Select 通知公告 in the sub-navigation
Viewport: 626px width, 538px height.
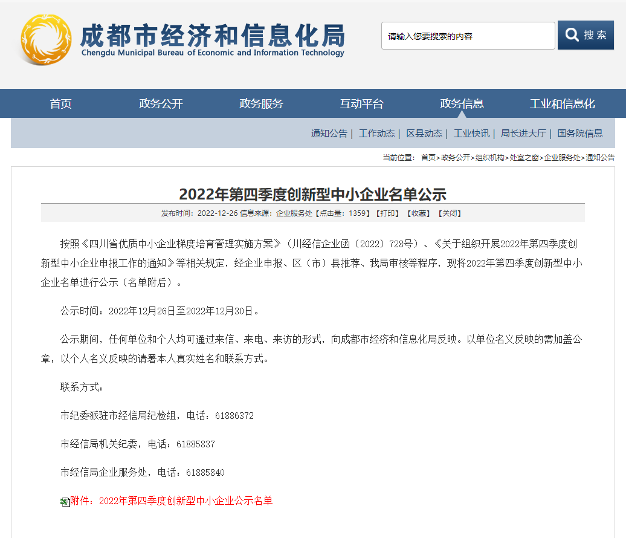coord(329,133)
